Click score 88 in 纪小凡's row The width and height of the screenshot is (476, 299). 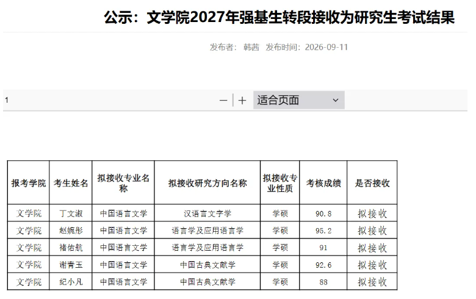323,282
